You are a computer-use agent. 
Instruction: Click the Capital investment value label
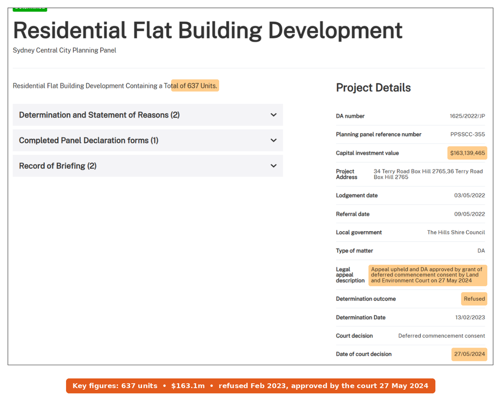pos(367,153)
